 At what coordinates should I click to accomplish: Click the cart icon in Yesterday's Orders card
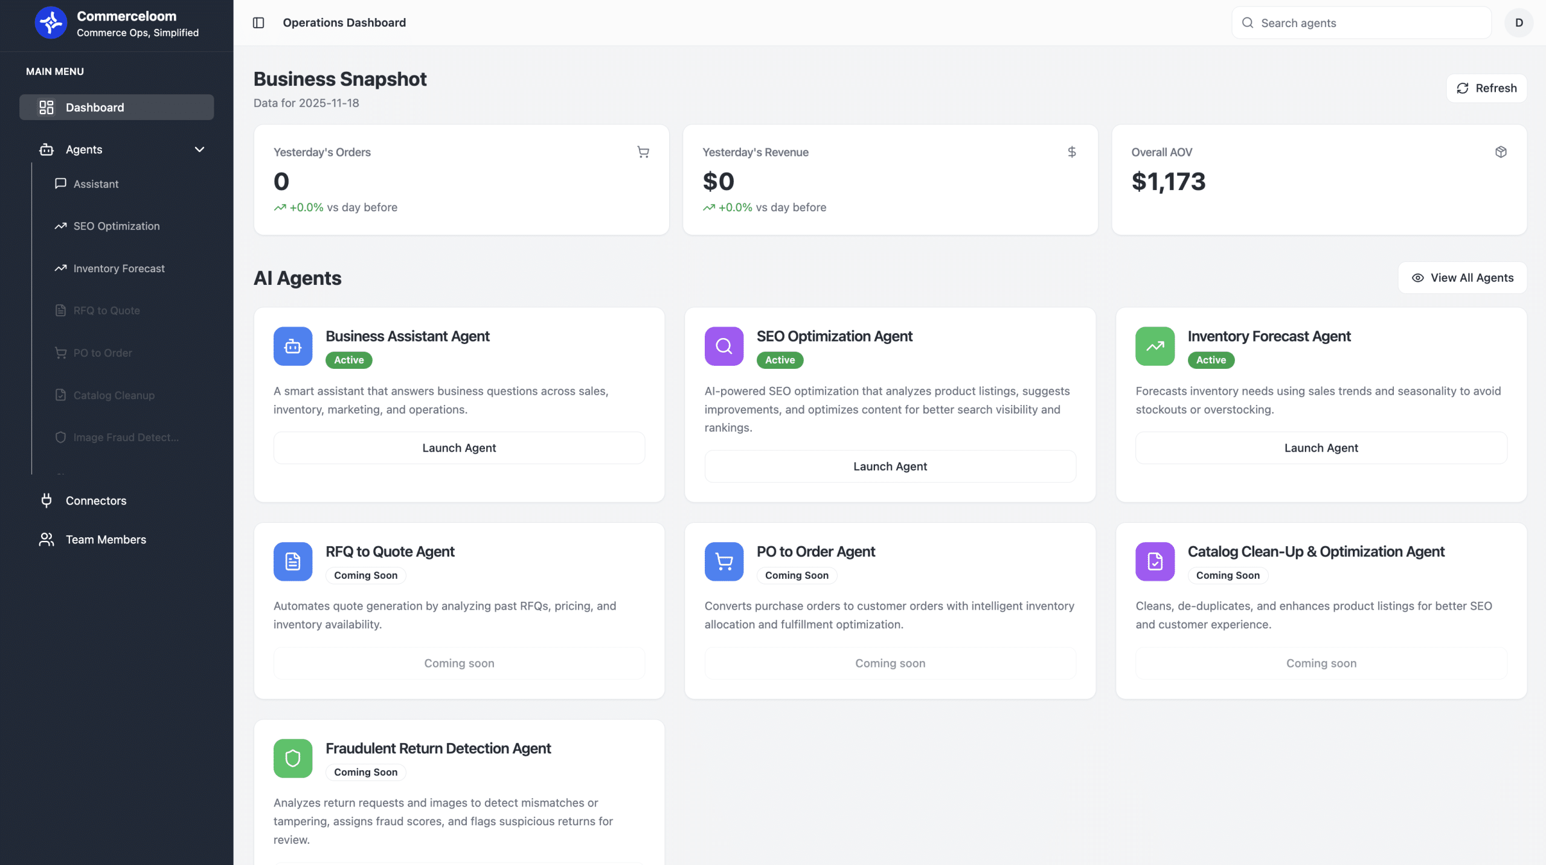(x=643, y=152)
